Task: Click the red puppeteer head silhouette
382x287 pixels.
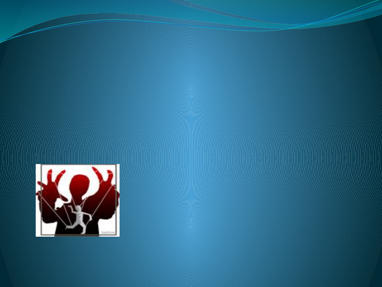Action: tap(79, 184)
